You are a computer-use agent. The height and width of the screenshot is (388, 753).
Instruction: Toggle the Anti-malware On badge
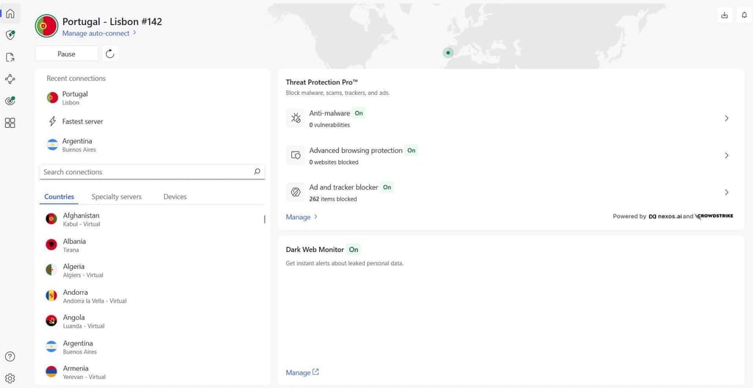tap(359, 113)
